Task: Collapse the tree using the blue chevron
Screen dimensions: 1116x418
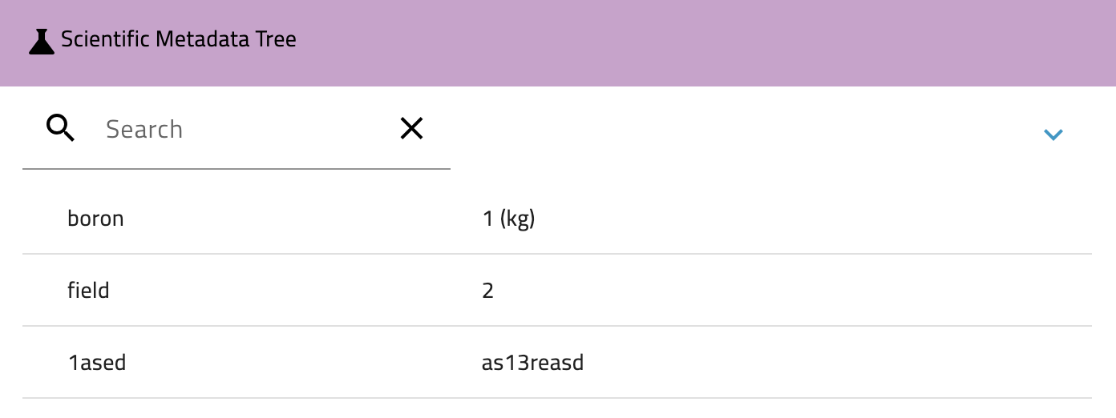Action: click(1053, 135)
